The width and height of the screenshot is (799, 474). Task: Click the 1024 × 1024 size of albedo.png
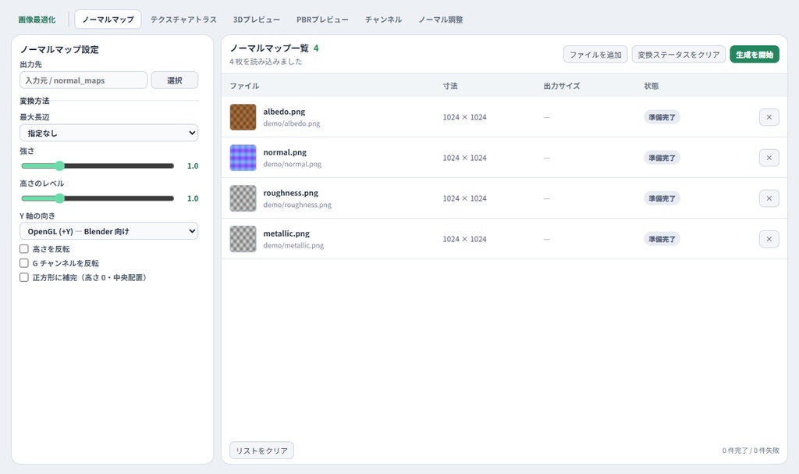[x=464, y=117]
